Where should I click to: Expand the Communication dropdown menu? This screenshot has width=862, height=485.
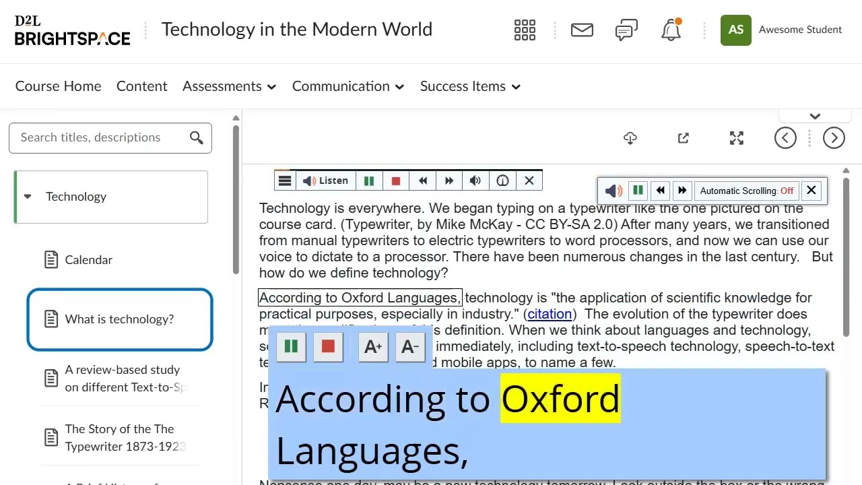[x=348, y=86]
